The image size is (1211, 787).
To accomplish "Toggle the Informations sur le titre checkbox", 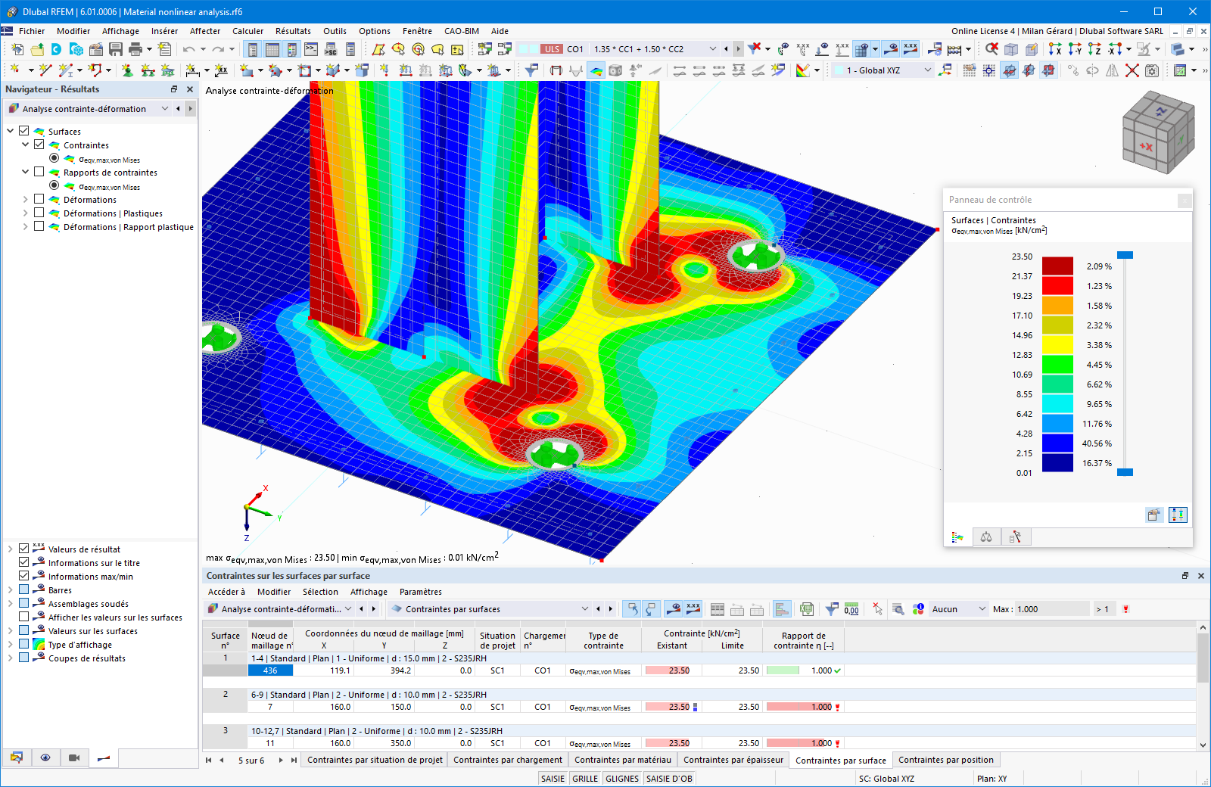I will coord(24,562).
